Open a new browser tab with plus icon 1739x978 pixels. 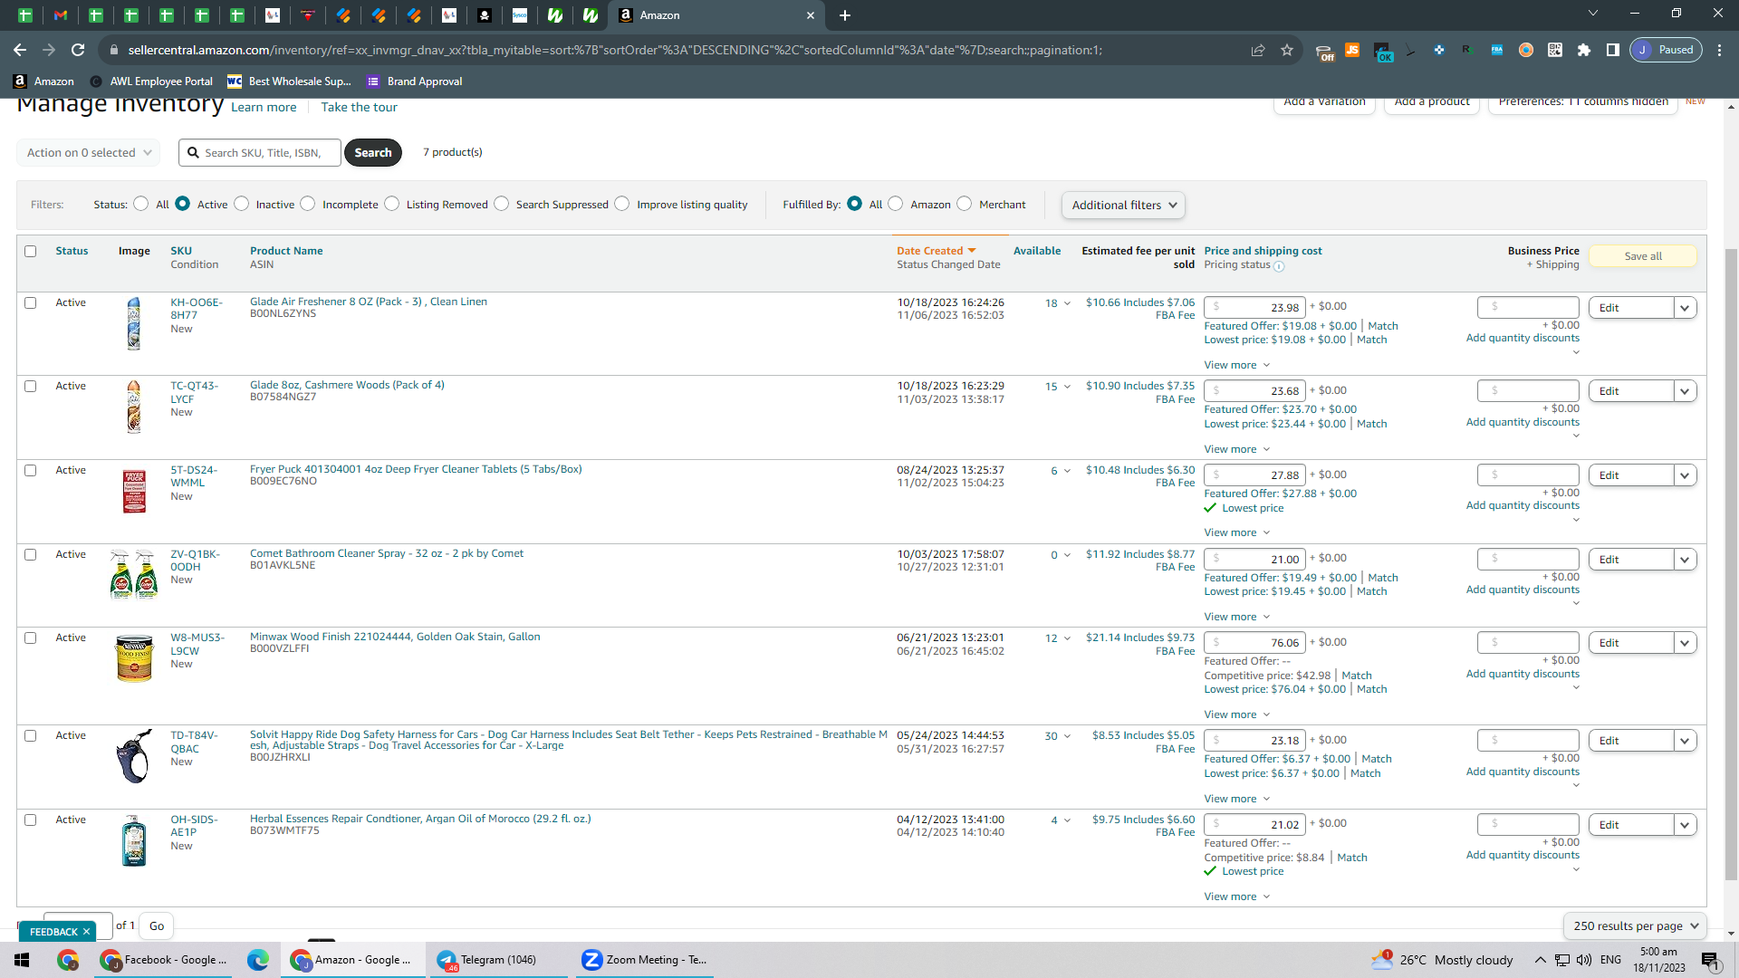(845, 15)
